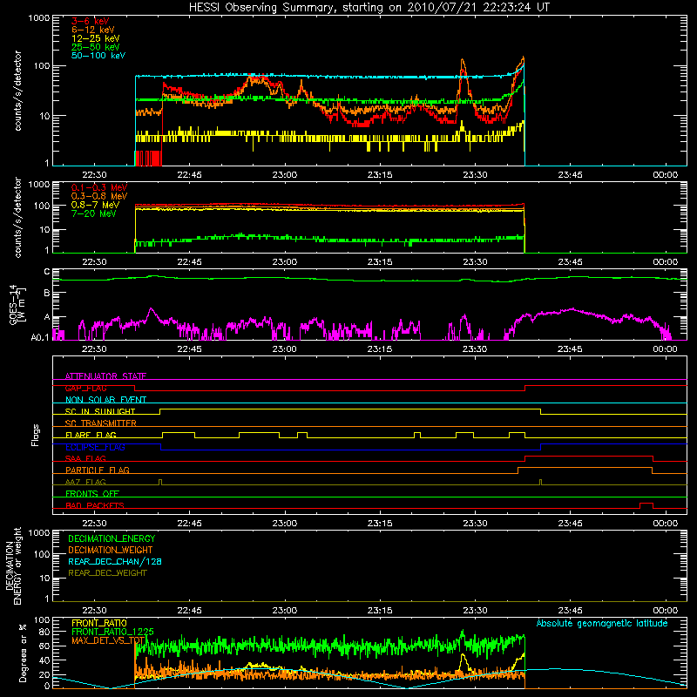Select the SC_TRANSMITTER flag label
The image size is (697, 697).
point(101,423)
